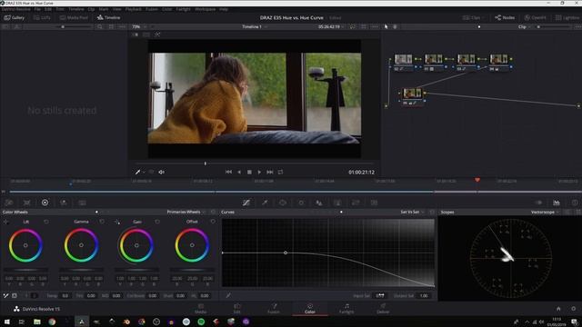Reset all Primaries Wheels grades
This screenshot has width=582, height=327.
pos(213,212)
